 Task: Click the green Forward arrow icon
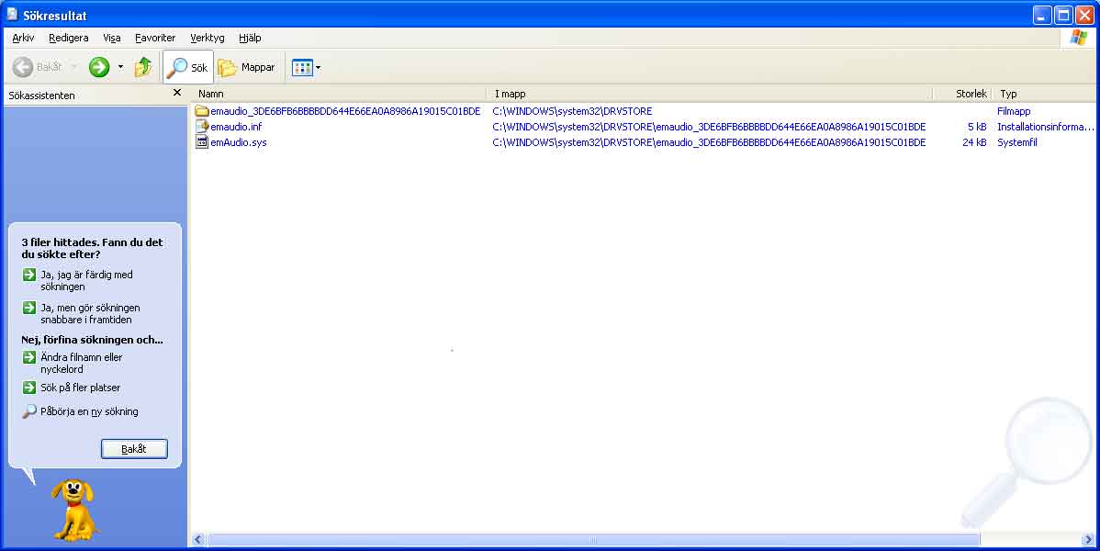99,67
